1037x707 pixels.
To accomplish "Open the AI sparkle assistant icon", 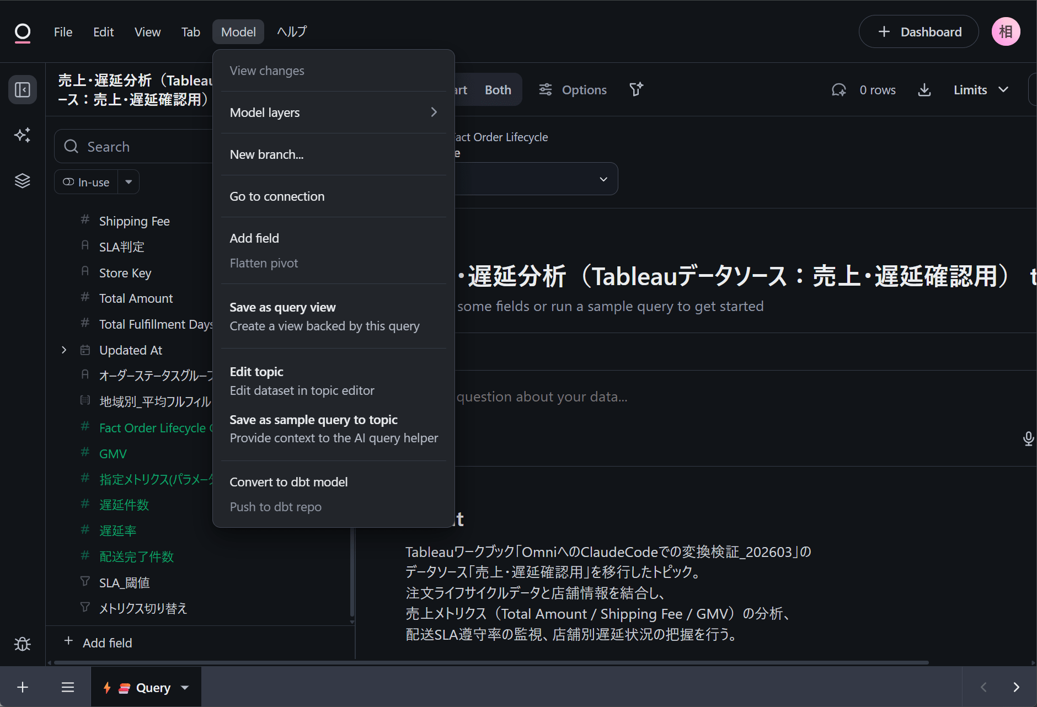I will (x=23, y=135).
